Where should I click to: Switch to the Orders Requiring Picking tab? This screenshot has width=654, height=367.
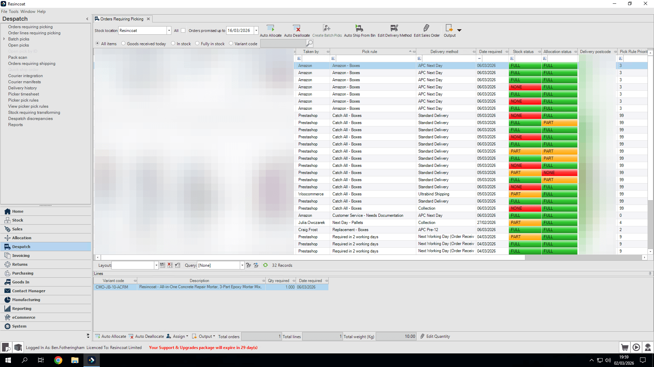122,19
